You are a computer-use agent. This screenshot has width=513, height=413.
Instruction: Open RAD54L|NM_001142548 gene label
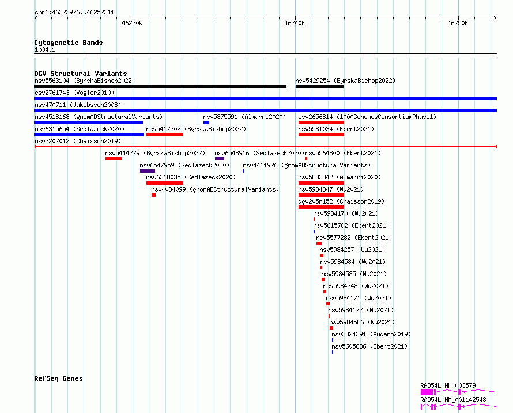pos(453,400)
